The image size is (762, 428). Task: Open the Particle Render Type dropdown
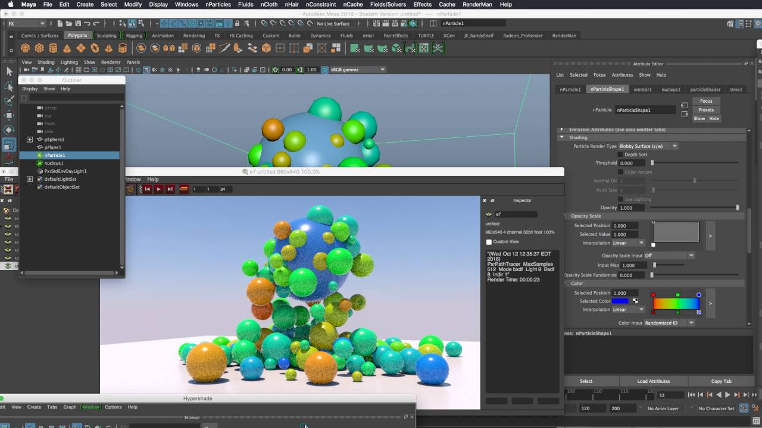coord(648,146)
